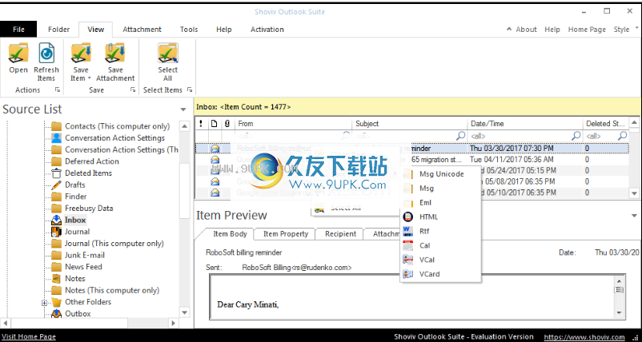Select the Junk E-mail folder
This screenshot has width=642, height=342.
click(x=85, y=256)
